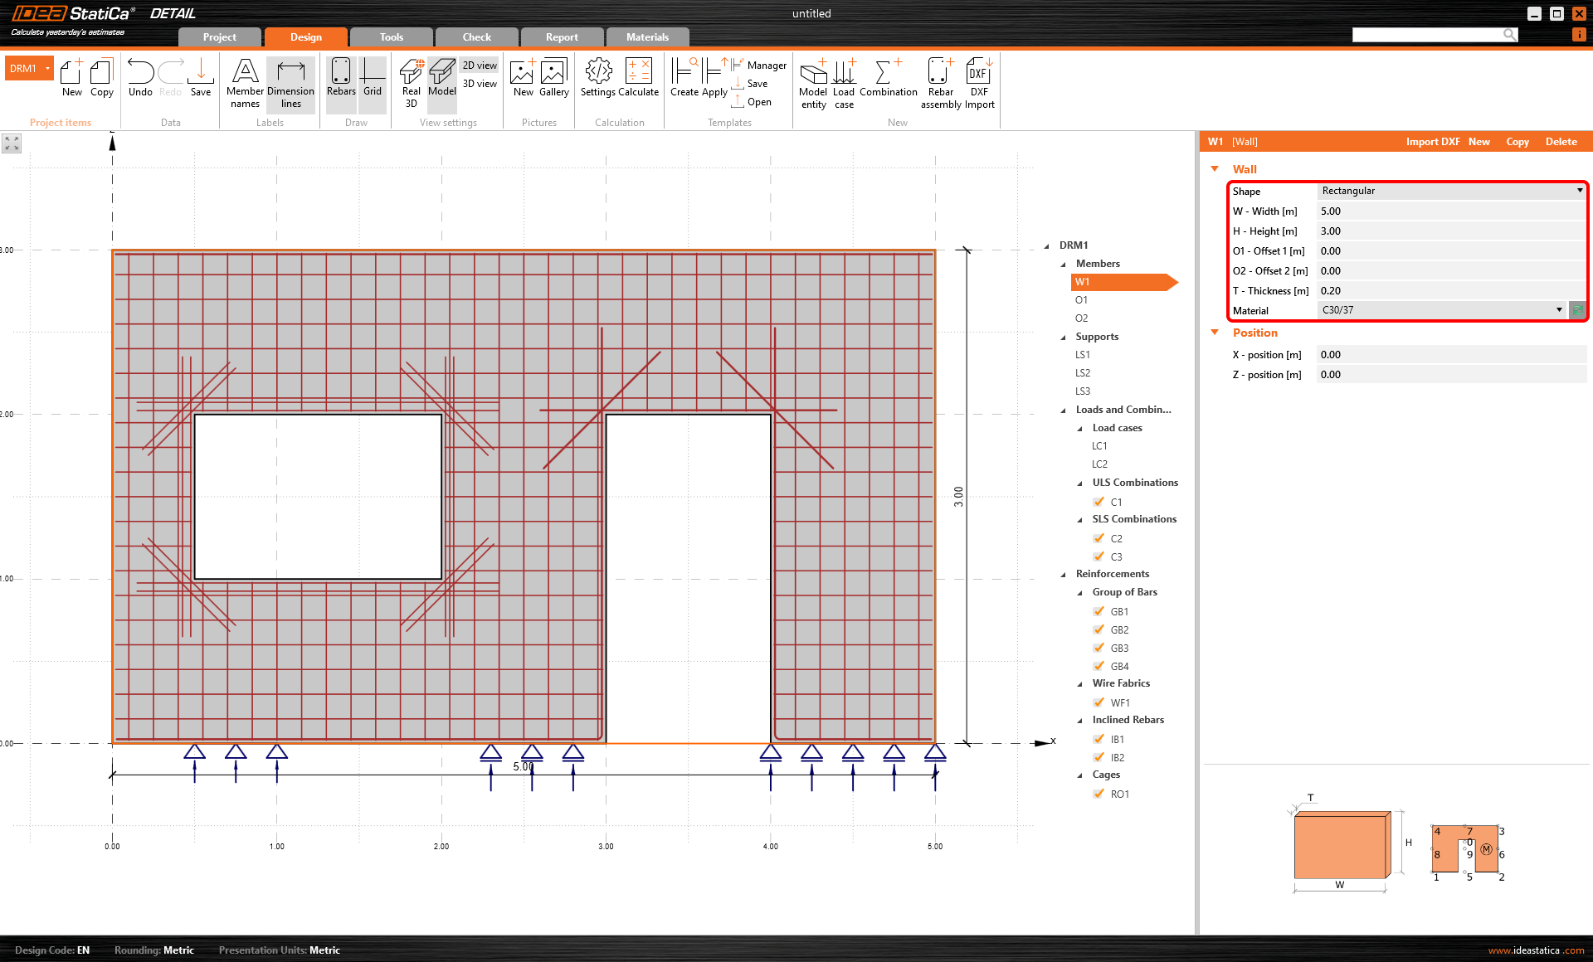Screen dimensions: 1593x962
Task: Open the Materials tab
Action: (647, 37)
